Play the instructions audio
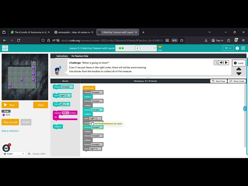Viewport: 248px width, 186px height. click(226, 63)
